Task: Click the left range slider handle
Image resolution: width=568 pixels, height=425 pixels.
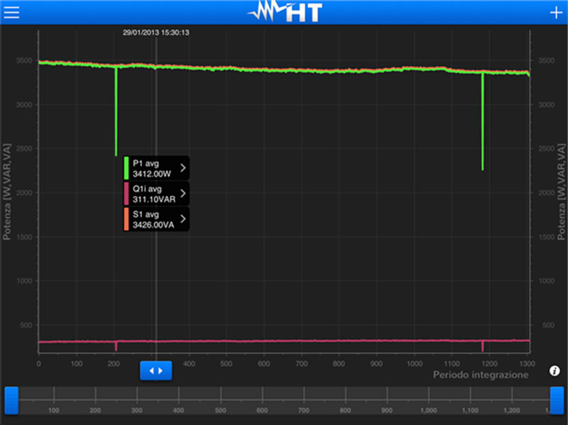Action: 11,400
